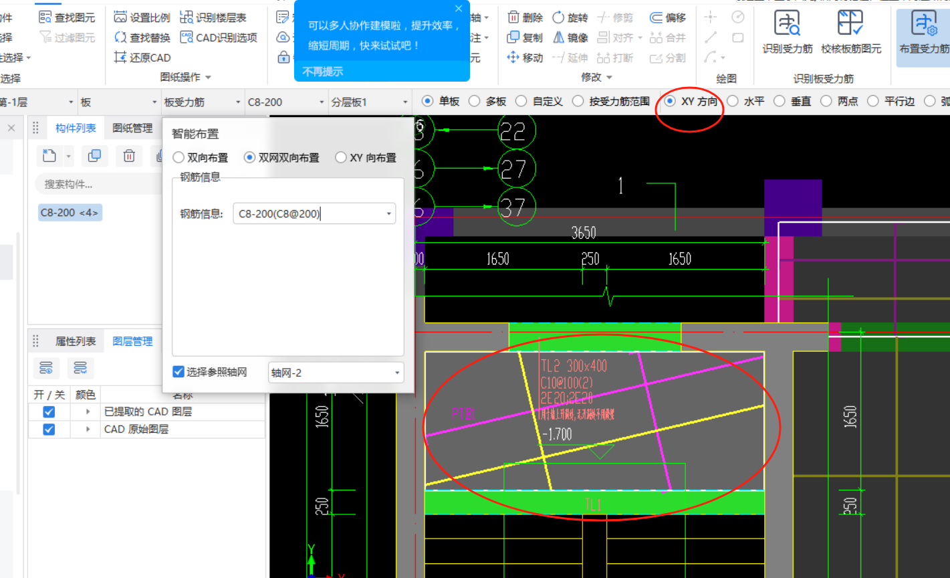Activate the 镜像 mirror tool

[x=570, y=37]
